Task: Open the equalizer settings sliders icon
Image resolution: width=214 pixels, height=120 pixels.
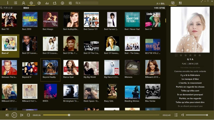Action: coord(70,3)
